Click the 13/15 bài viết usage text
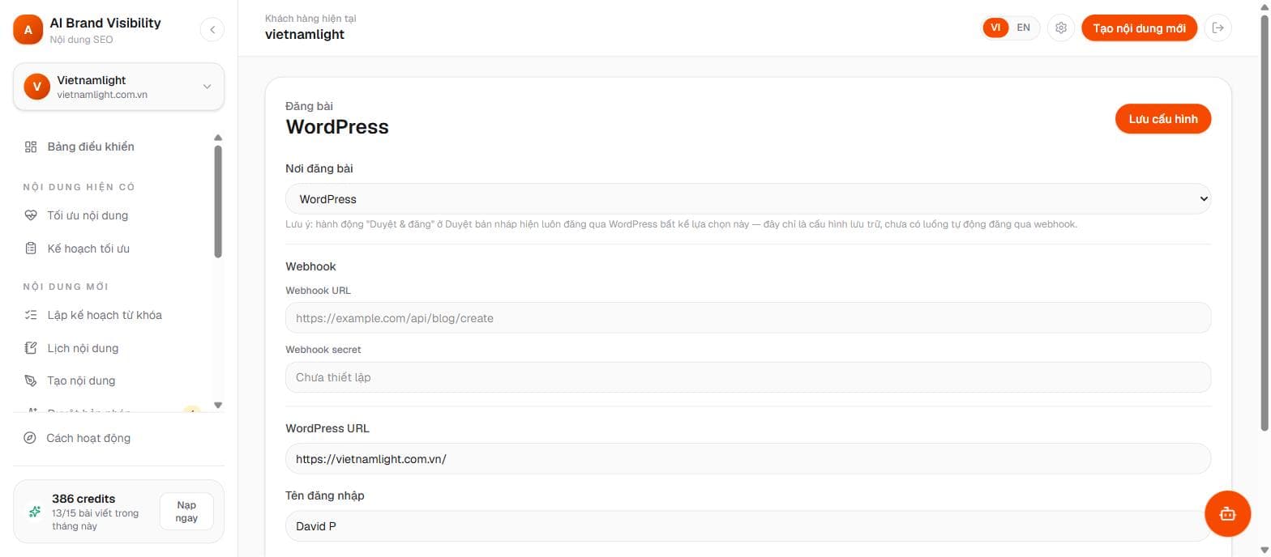This screenshot has height=557, width=1271. (95, 520)
